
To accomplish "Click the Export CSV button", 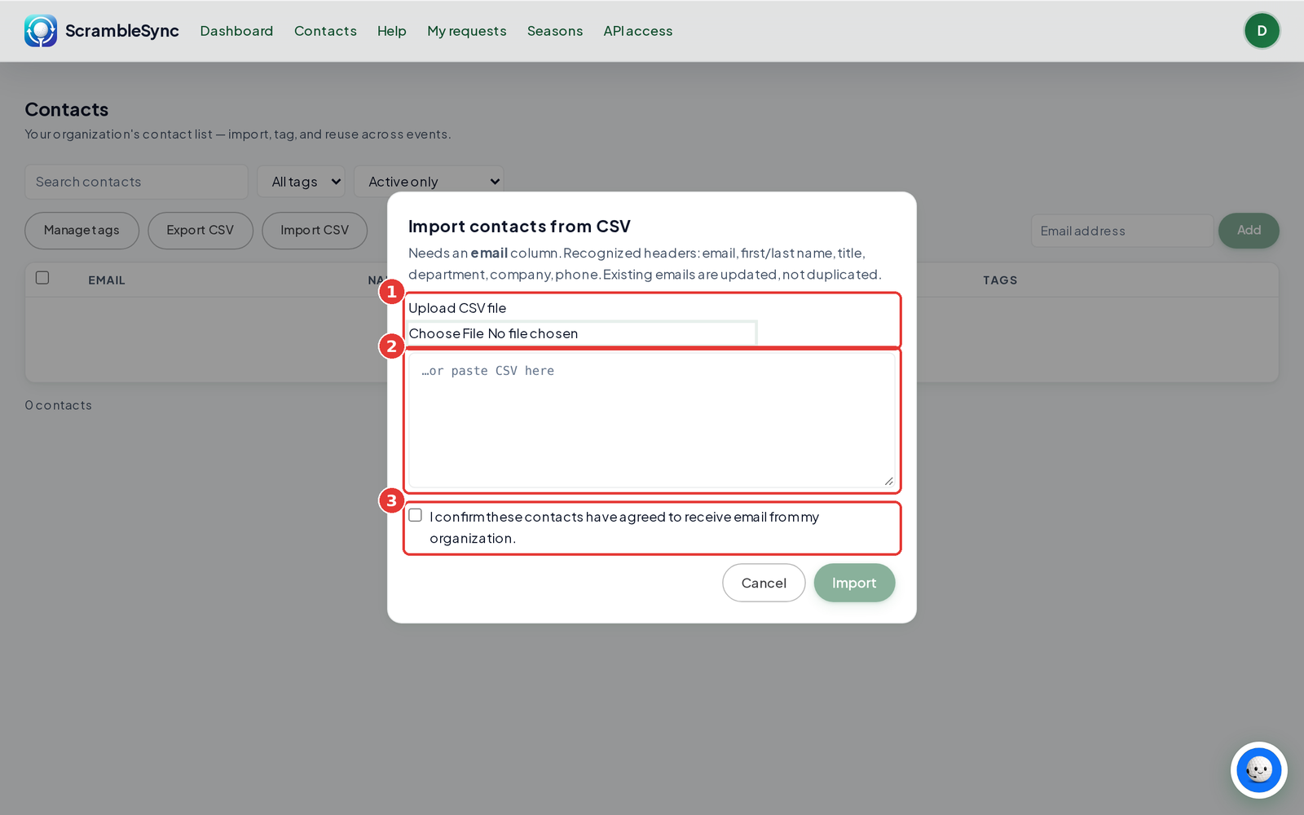I will click(200, 231).
